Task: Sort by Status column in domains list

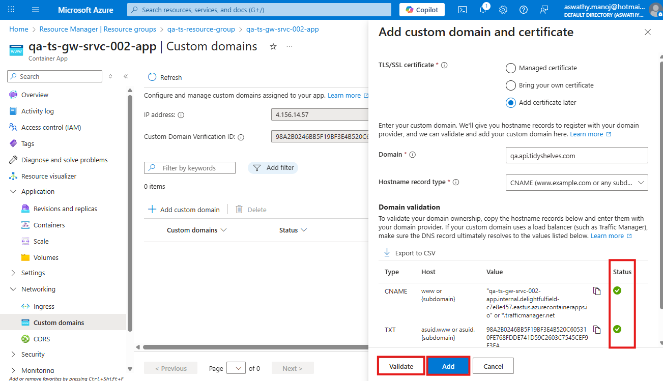Action: point(293,230)
